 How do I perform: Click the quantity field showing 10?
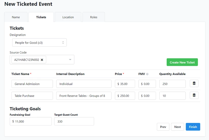point(172,96)
